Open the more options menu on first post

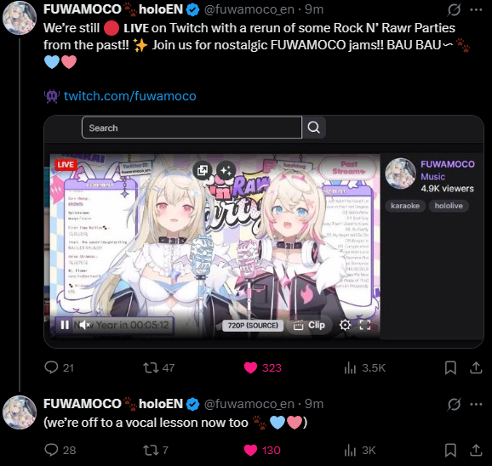click(x=476, y=9)
